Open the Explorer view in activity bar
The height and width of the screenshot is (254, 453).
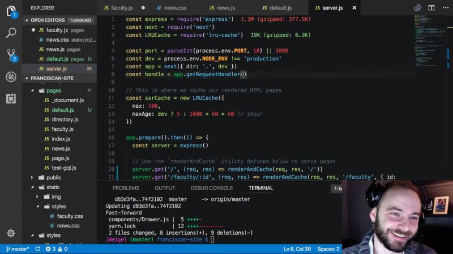tap(11, 11)
